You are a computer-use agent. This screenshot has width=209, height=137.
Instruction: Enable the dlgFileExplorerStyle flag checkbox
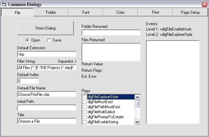tap(85, 97)
